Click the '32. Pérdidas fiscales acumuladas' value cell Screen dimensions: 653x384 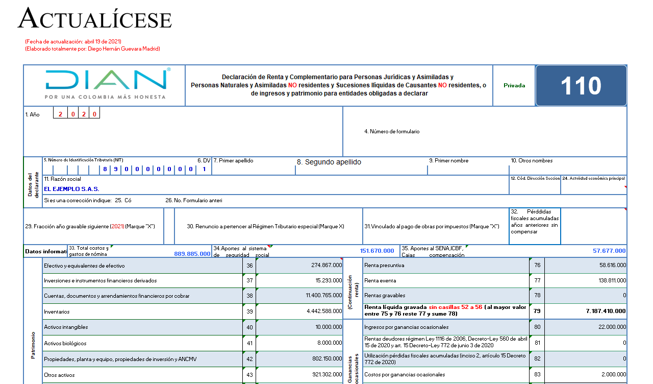(594, 226)
